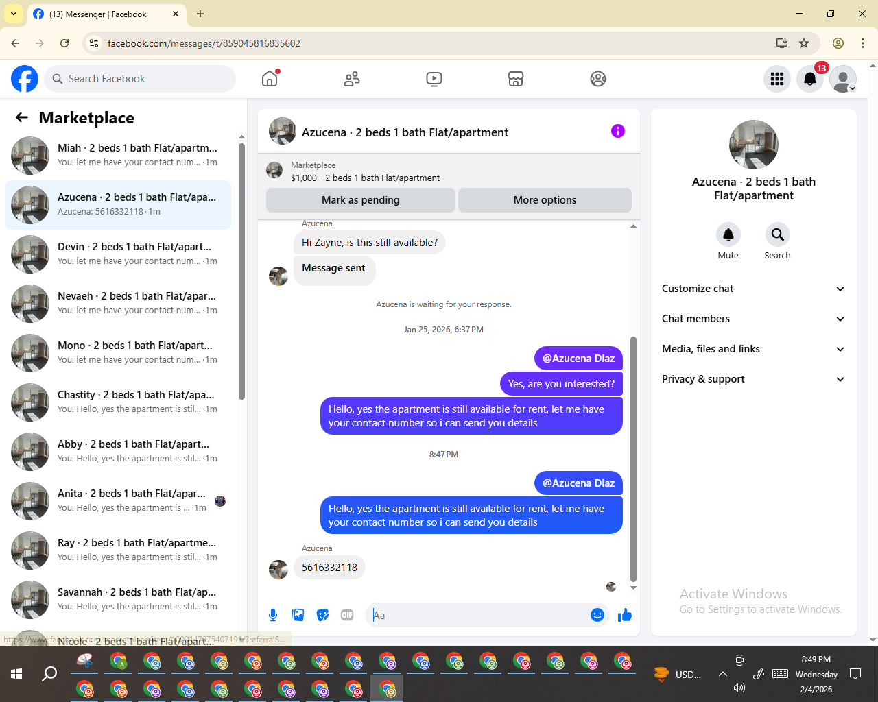The height and width of the screenshot is (702, 878).
Task: Attach a file with the image icon
Action: [298, 615]
